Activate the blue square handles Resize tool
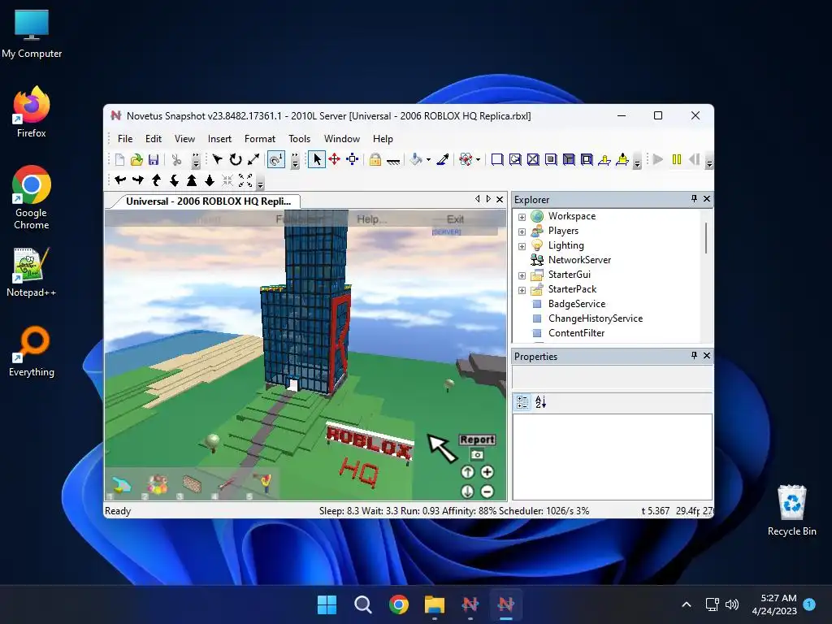Image resolution: width=832 pixels, height=624 pixels. [353, 159]
